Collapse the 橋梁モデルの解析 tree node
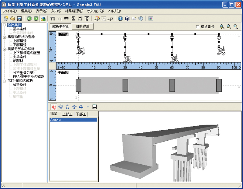 (x=4, y=49)
